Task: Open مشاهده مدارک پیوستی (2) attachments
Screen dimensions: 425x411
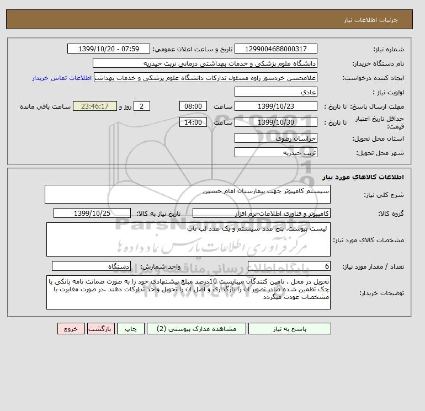Action: 196,329
